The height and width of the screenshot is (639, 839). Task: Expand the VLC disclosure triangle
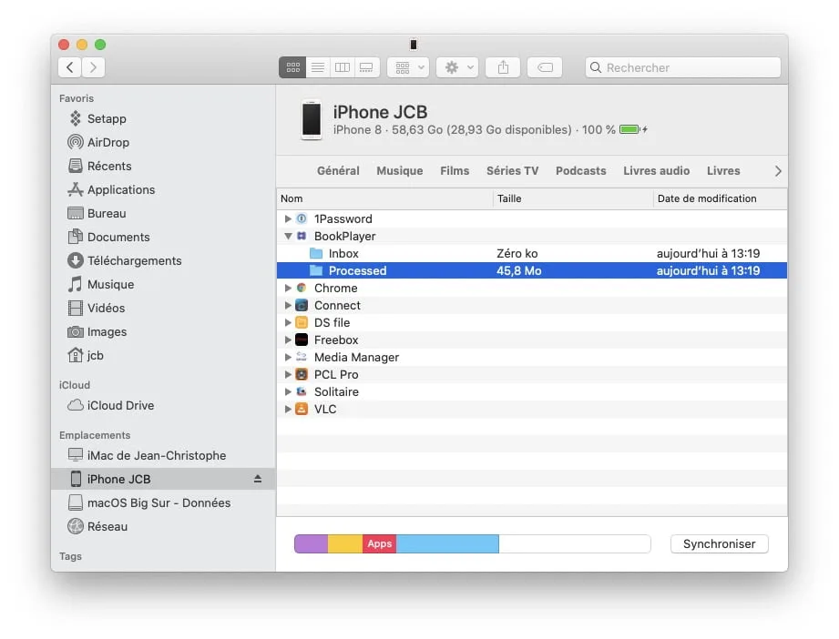point(288,409)
